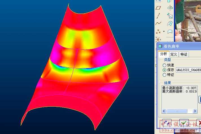Viewport: 201px width, 134px height.
Task: Click the 着色曲率 dialog title icon
Action: tap(160, 46)
